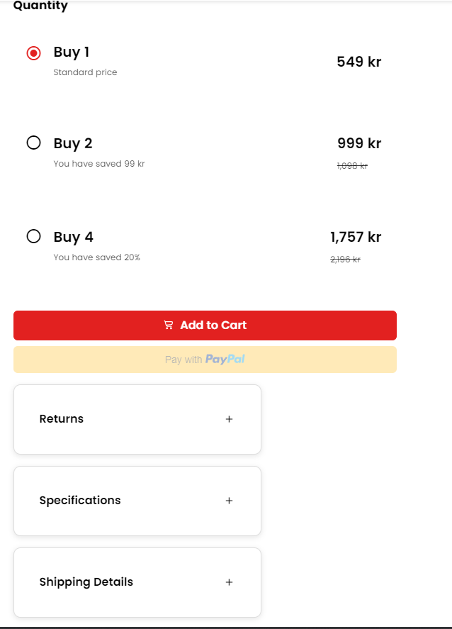Open the Specifications accordion label

click(x=80, y=501)
